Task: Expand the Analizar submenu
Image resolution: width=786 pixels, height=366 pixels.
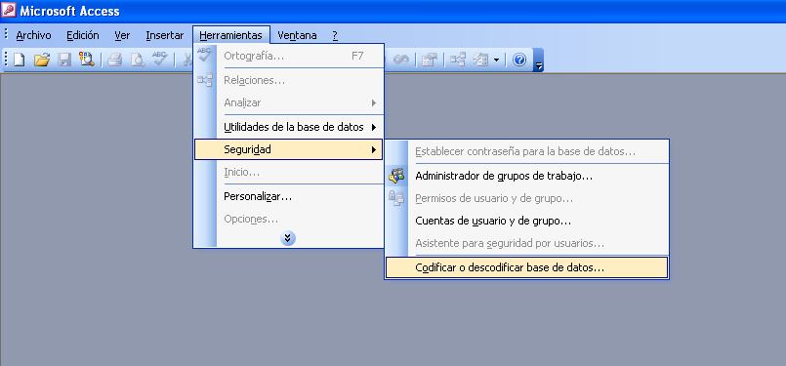Action: 289,102
